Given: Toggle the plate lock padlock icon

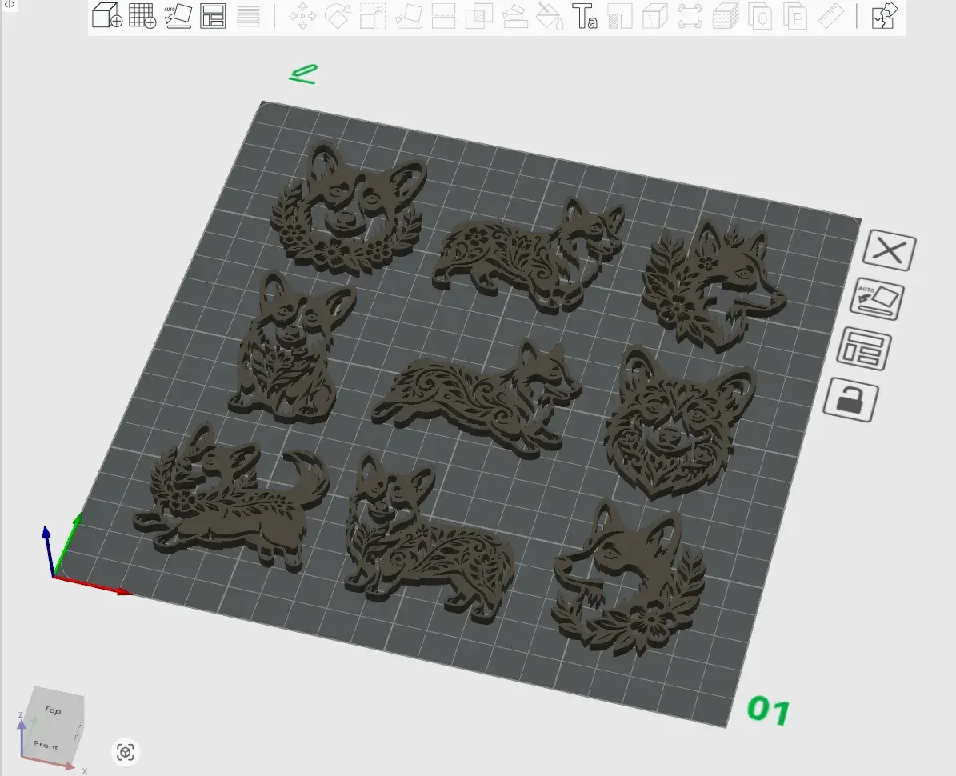Looking at the screenshot, I should click(850, 399).
